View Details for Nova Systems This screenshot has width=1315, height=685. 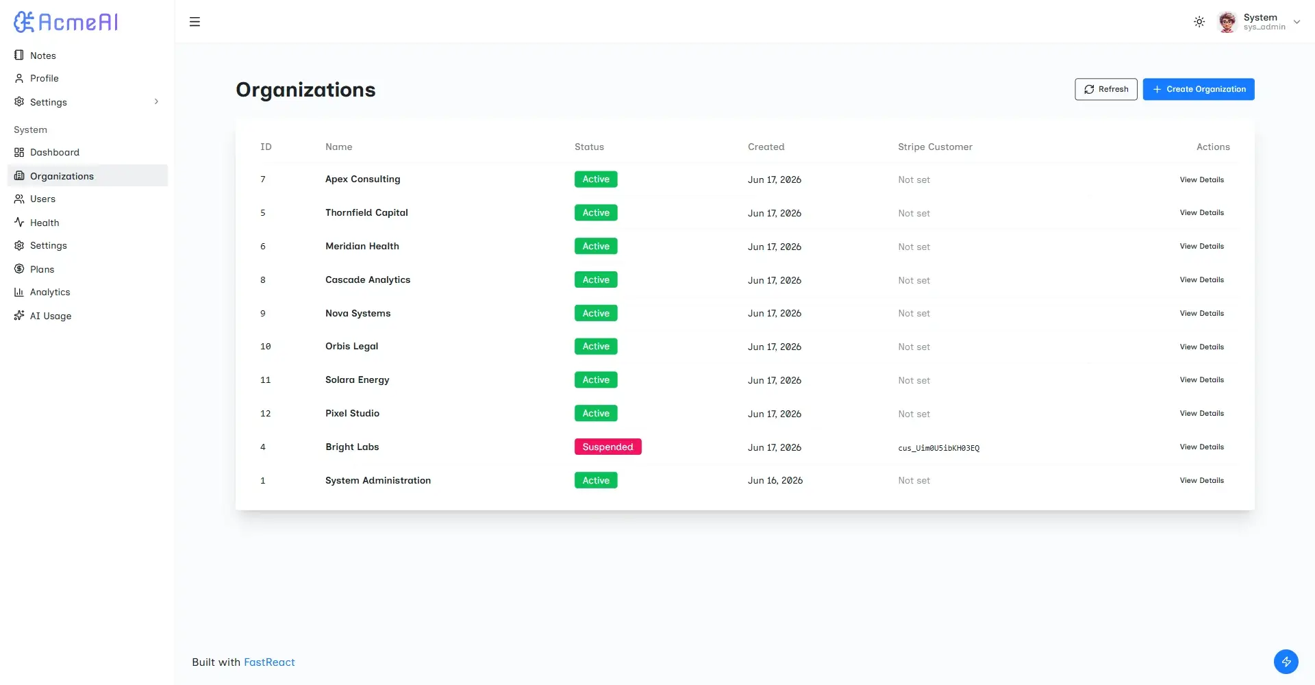(x=1201, y=313)
